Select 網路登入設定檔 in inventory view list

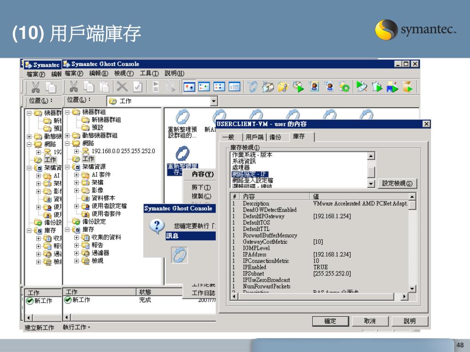[x=252, y=181]
